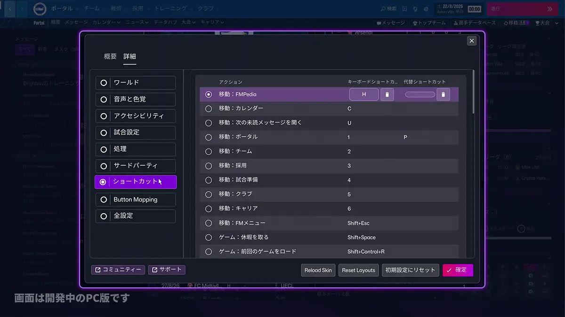Open 移籍活動 shortcut in secondary bar
The width and height of the screenshot is (565, 317).
(x=516, y=23)
